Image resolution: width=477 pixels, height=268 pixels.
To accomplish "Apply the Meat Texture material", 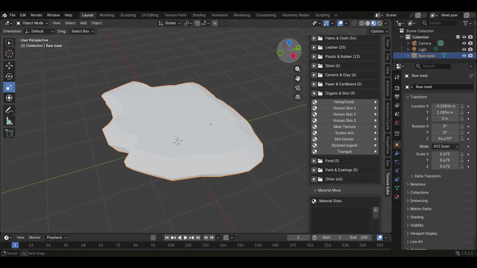I will 345,127.
